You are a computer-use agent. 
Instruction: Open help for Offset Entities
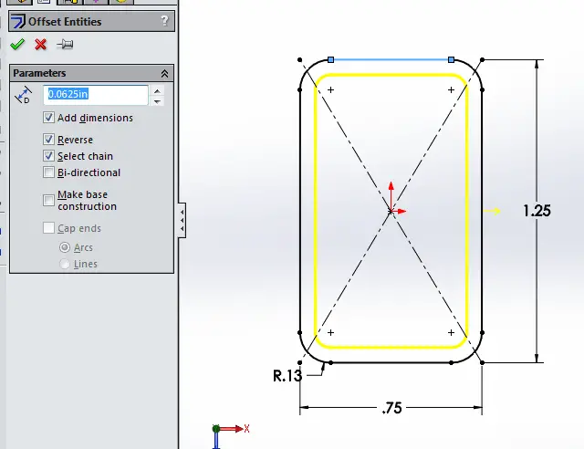point(164,20)
